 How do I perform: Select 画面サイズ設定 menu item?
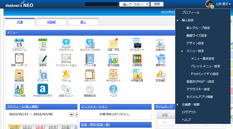[197, 36]
